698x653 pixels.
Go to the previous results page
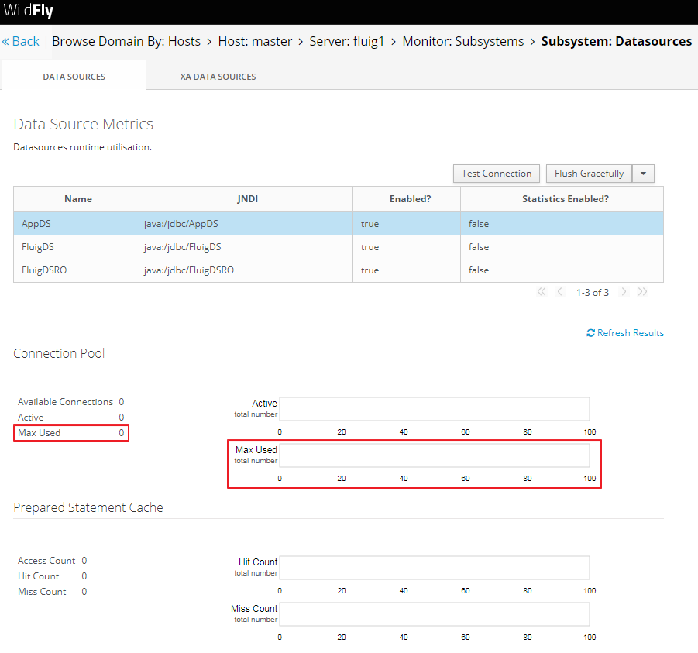[x=559, y=292]
